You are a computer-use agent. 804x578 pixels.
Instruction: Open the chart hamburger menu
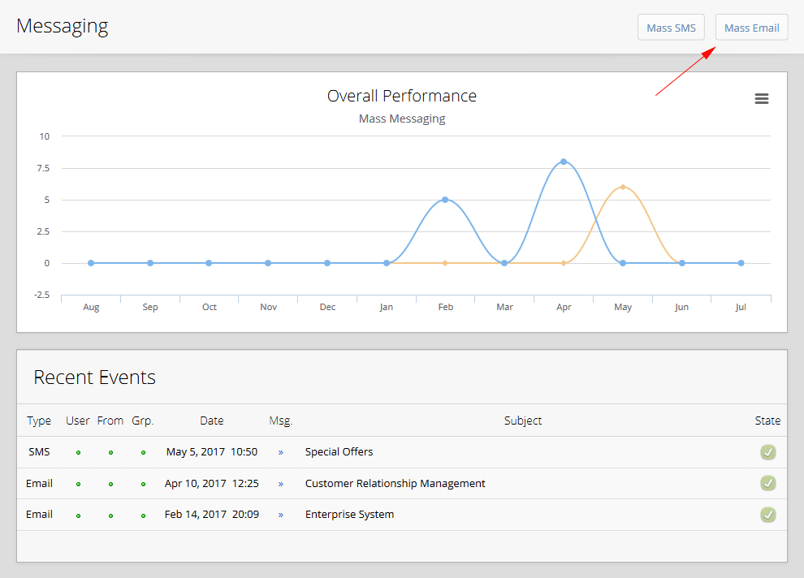(761, 98)
